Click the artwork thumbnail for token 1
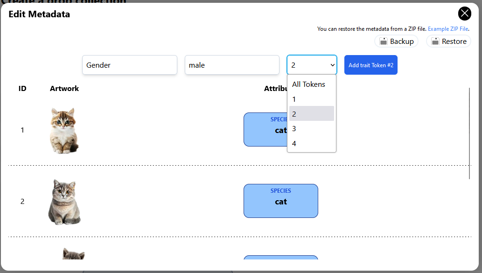Image resolution: width=482 pixels, height=273 pixels. 64,130
